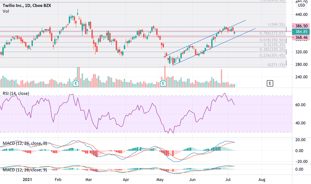The image size is (311, 184).
Task: Click the green 384.85 current price tag
Action: click(301, 32)
